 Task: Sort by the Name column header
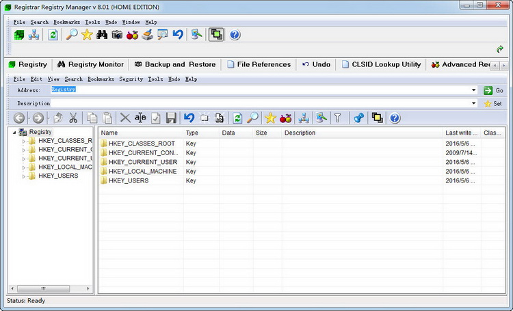click(141, 133)
